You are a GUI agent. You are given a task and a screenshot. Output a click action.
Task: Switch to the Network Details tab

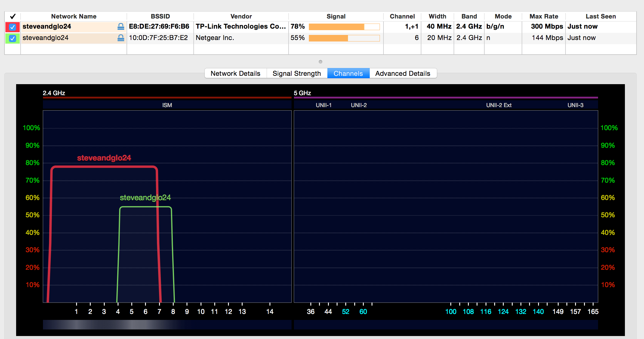[235, 73]
